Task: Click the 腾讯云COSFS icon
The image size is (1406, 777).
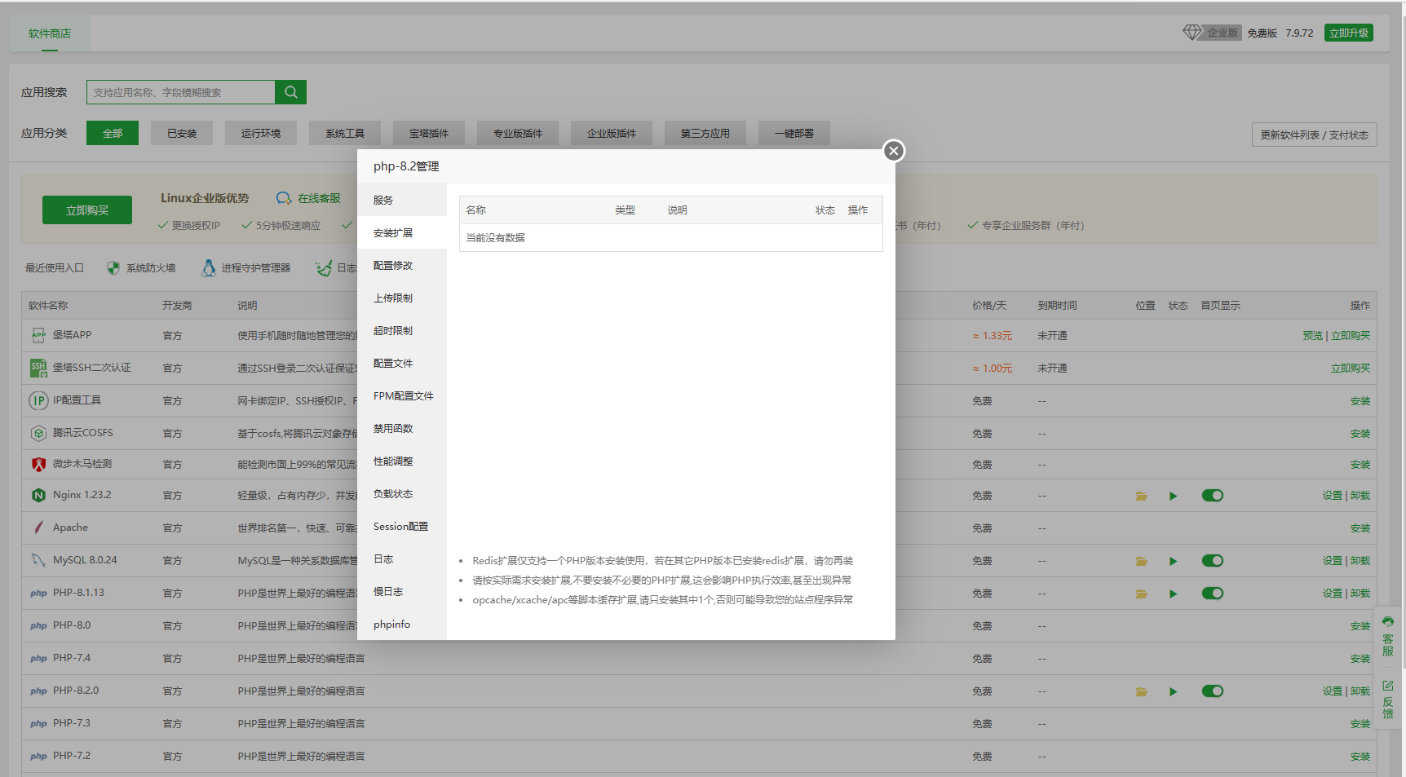Action: [38, 433]
